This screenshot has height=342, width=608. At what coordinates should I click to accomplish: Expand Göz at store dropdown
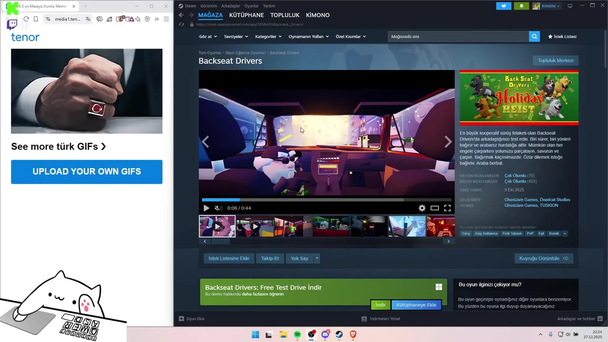(208, 37)
